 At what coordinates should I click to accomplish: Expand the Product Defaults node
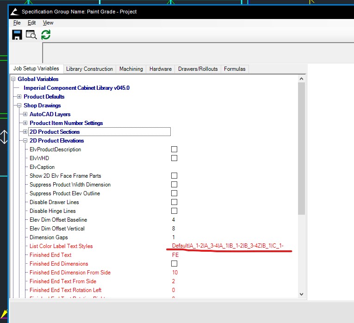point(19,97)
